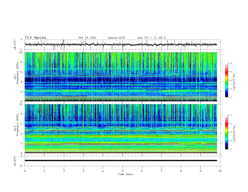Click the time axis tick label "5"

point(122,171)
